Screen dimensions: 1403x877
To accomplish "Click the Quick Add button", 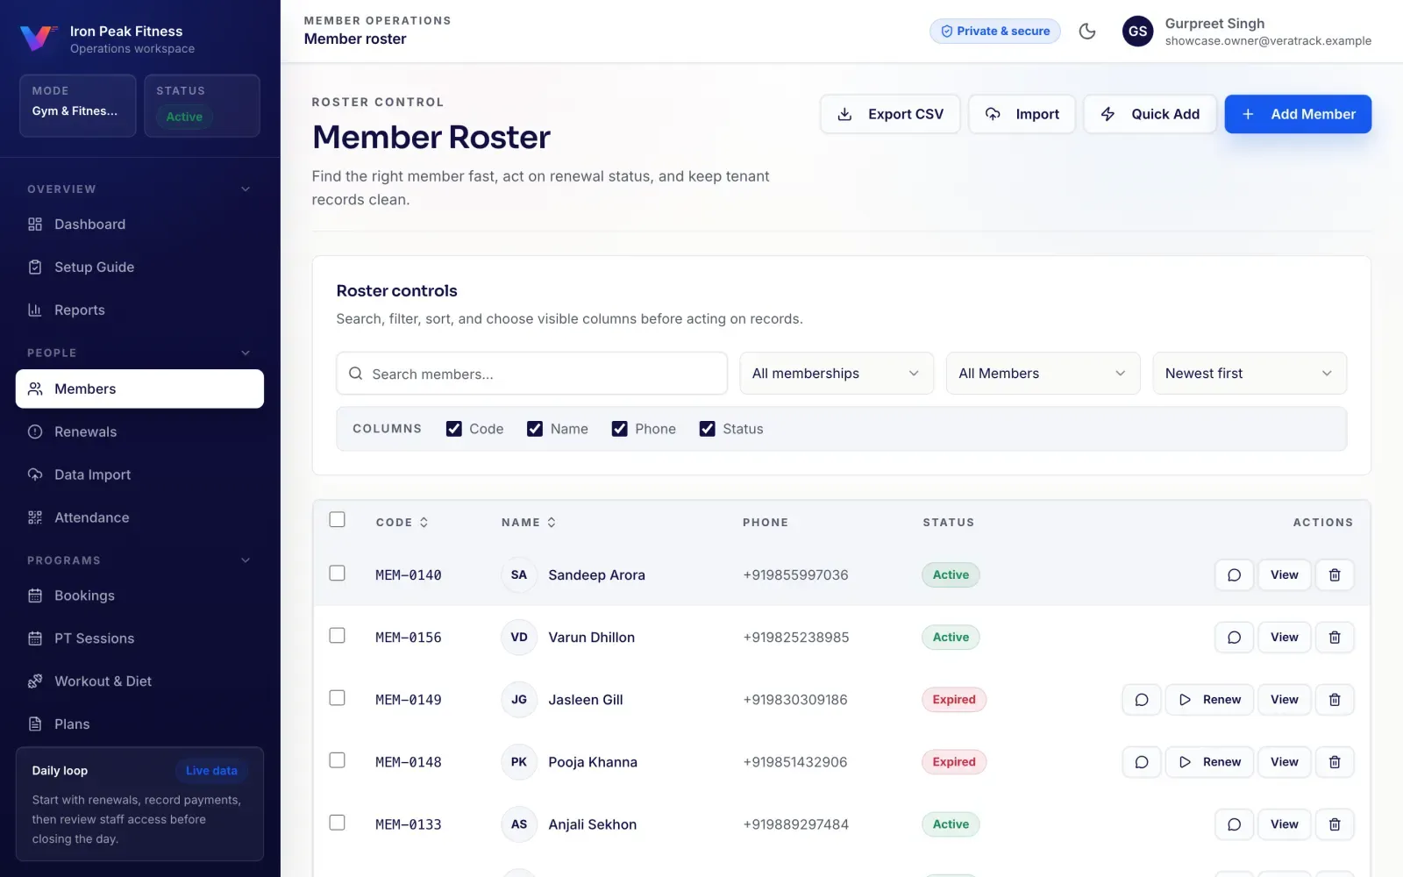I will [x=1150, y=114].
